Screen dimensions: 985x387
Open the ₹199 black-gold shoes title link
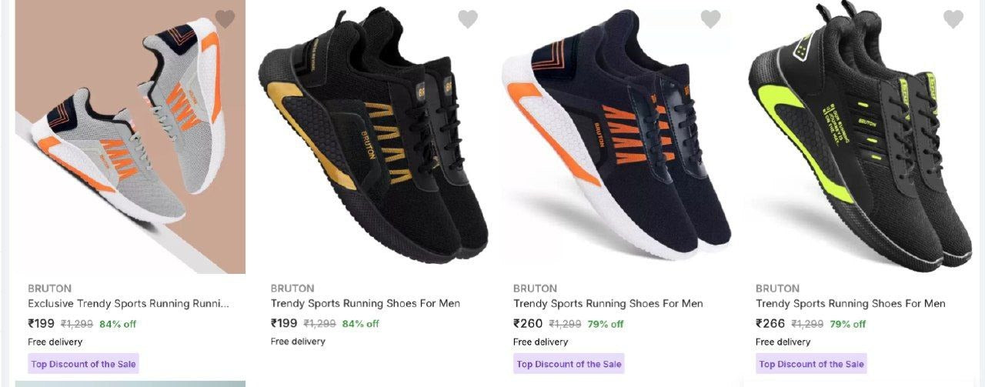pyautogui.click(x=366, y=304)
